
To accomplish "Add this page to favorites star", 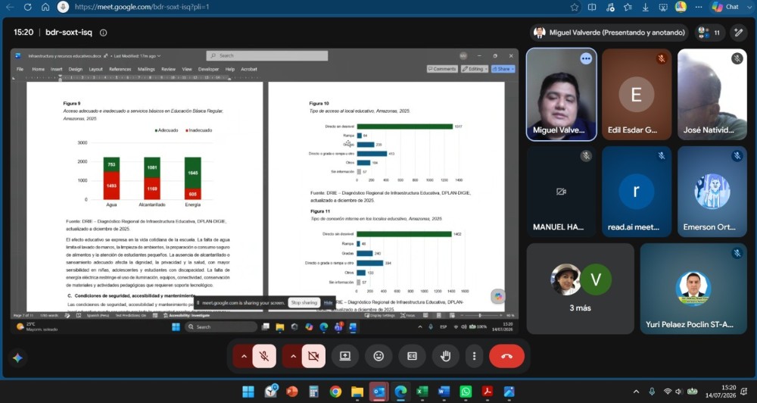I will pos(574,7).
